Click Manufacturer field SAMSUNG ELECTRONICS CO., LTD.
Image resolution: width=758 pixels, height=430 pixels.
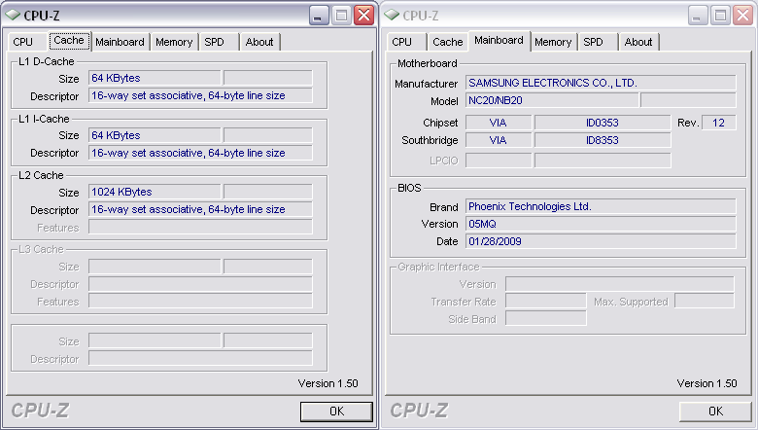pos(601,83)
